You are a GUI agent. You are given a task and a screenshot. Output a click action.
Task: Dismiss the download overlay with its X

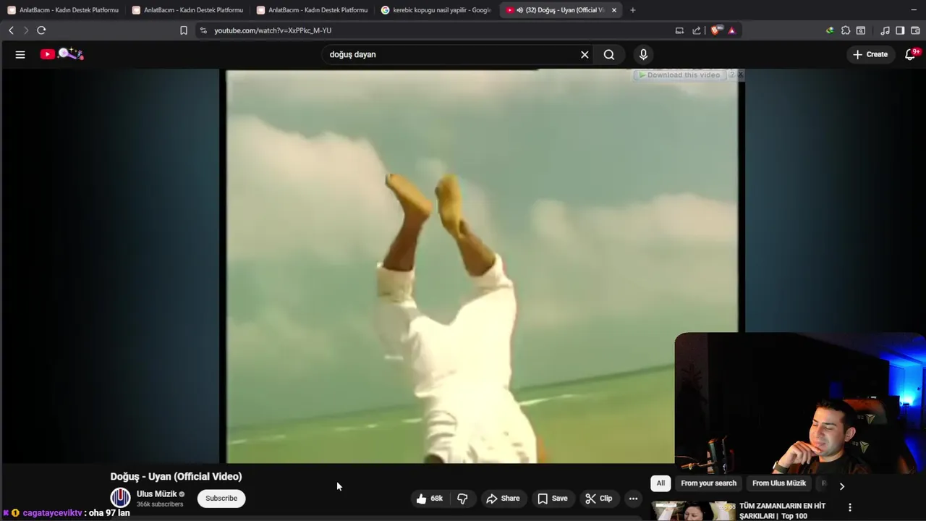[740, 75]
